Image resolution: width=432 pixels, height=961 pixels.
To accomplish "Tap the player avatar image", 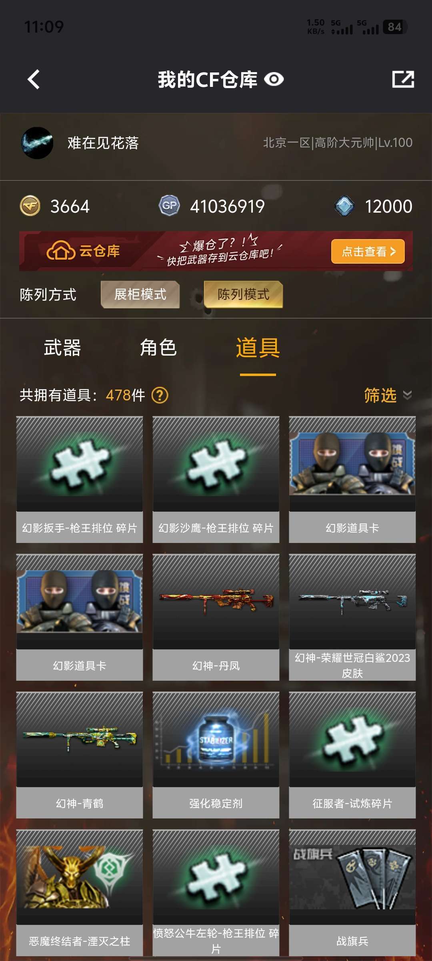I will tap(37, 143).
